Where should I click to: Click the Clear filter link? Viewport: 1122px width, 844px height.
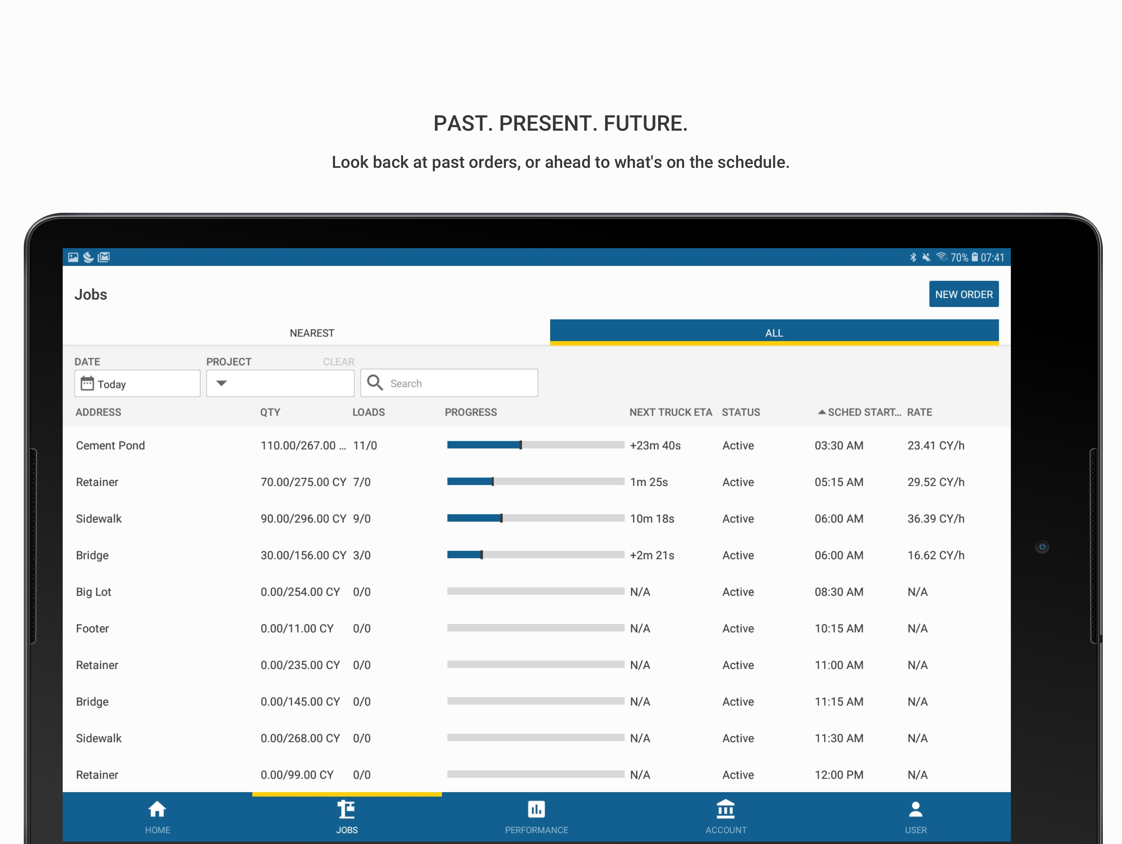[x=338, y=362]
